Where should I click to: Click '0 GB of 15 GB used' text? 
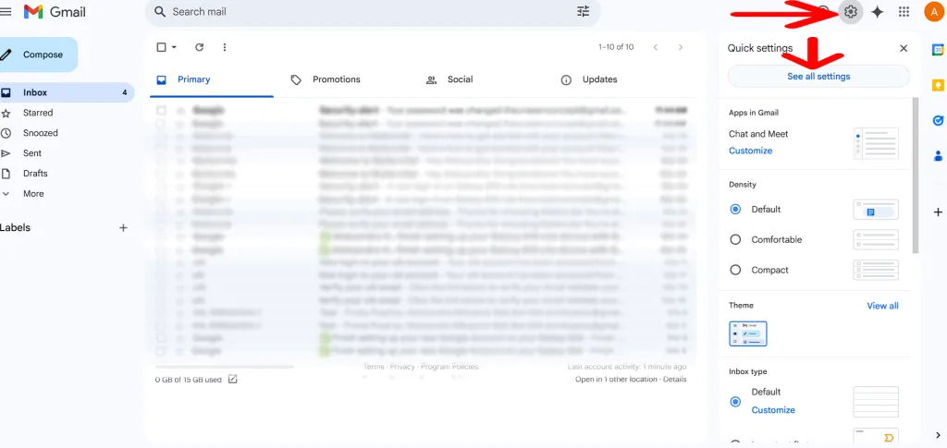pyautogui.click(x=189, y=380)
